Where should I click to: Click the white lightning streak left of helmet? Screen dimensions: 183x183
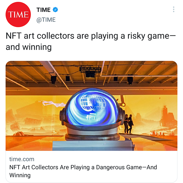click(53, 104)
